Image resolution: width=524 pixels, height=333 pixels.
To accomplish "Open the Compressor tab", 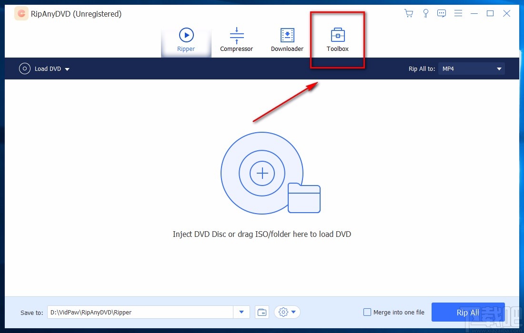I will tap(237, 40).
